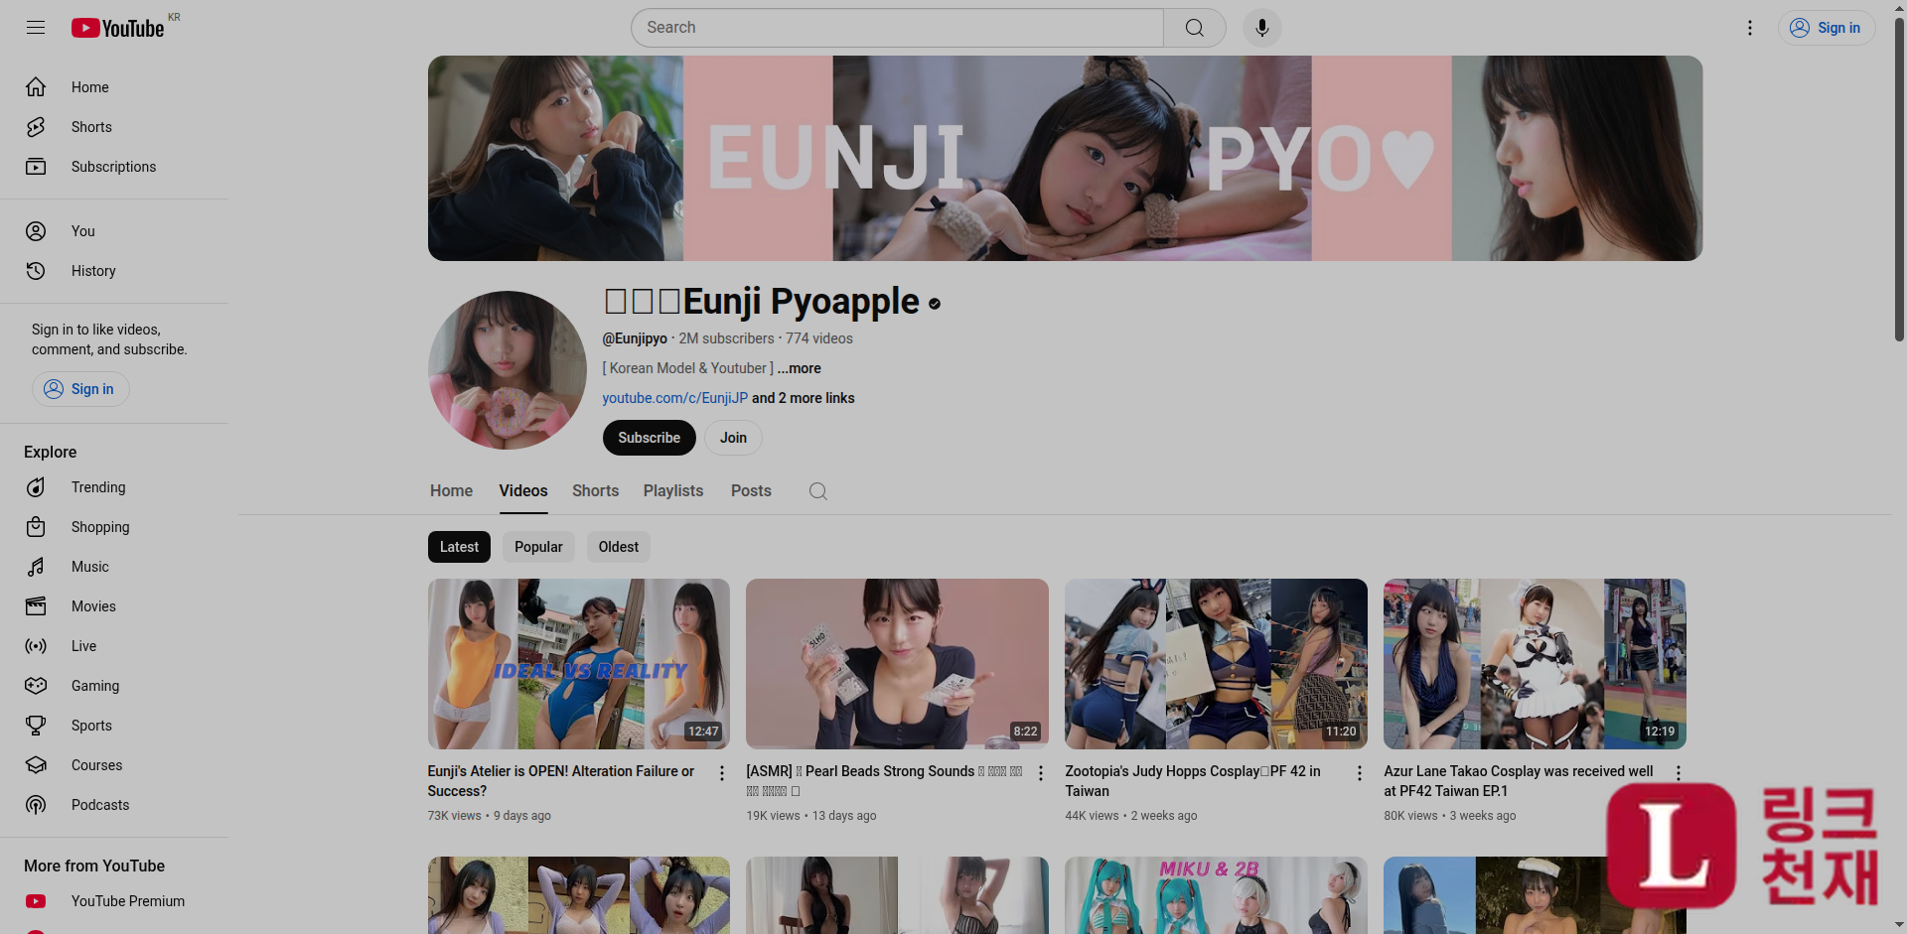Click the You profile icon in sidebar
Screen dimensions: 1907x934
click(x=36, y=231)
